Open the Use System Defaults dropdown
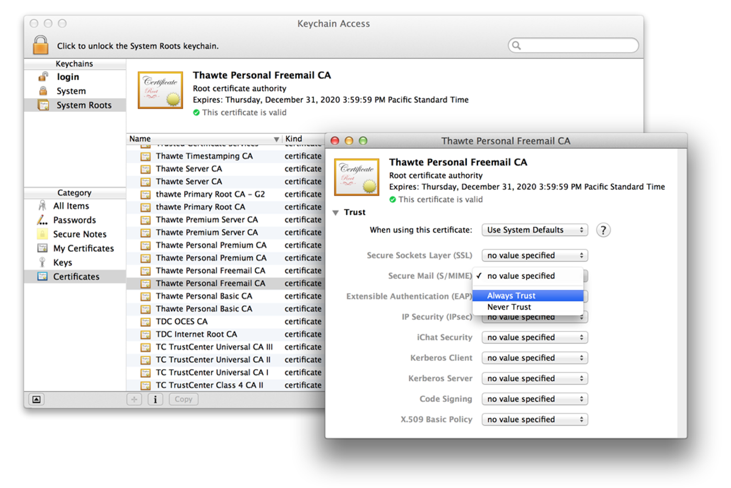731x488 pixels. point(534,229)
